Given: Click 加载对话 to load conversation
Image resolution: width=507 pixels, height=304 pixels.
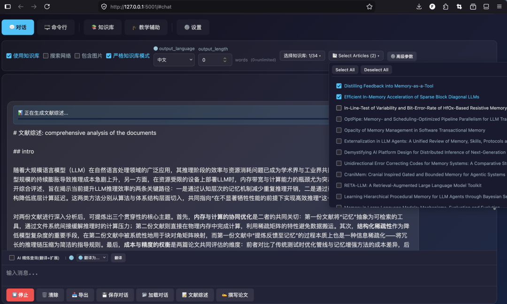Looking at the screenshot, I should pos(155,295).
